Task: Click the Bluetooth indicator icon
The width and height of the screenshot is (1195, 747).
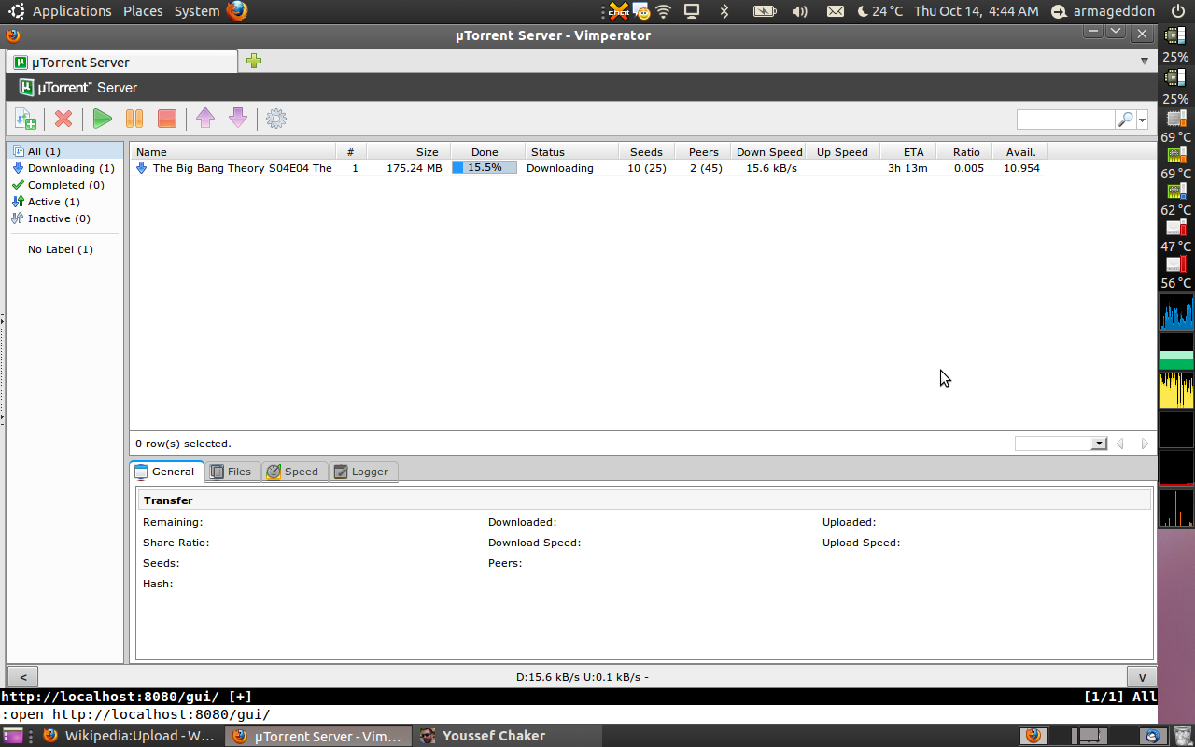Action: point(724,11)
